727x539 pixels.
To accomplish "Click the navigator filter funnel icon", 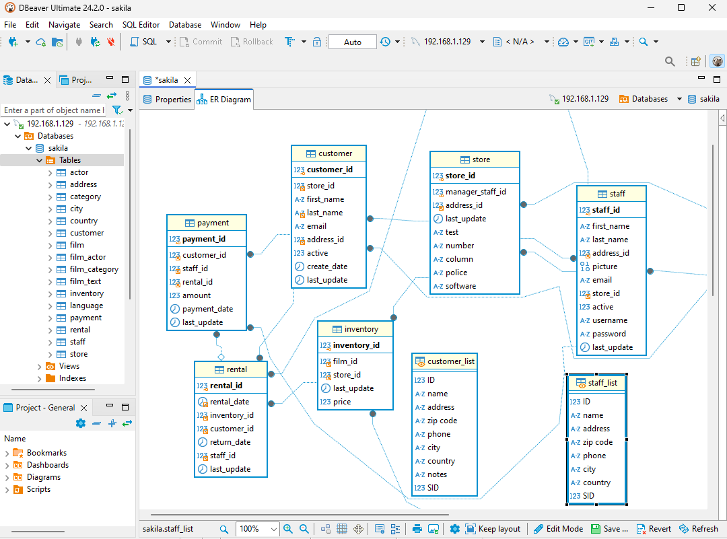I will click(x=117, y=110).
